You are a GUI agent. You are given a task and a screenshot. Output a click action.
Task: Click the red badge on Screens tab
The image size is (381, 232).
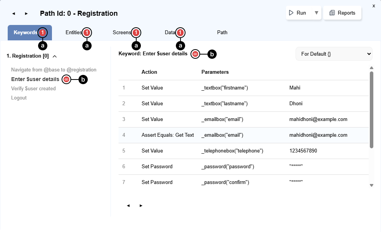pyautogui.click(x=136, y=33)
